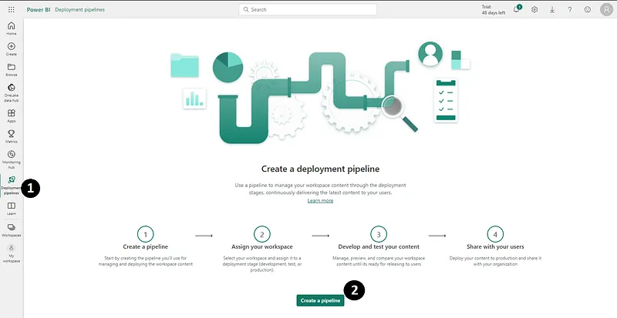
Task: Open OneLake data hub
Action: 12,92
